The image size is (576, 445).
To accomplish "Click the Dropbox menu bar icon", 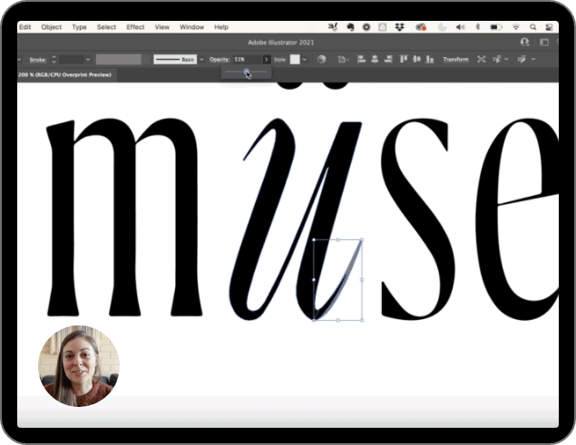I will (399, 27).
